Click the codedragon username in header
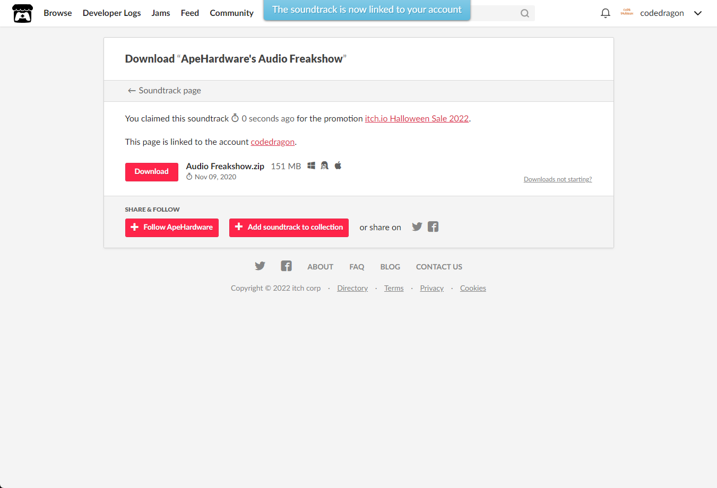This screenshot has height=488, width=717. 662,13
